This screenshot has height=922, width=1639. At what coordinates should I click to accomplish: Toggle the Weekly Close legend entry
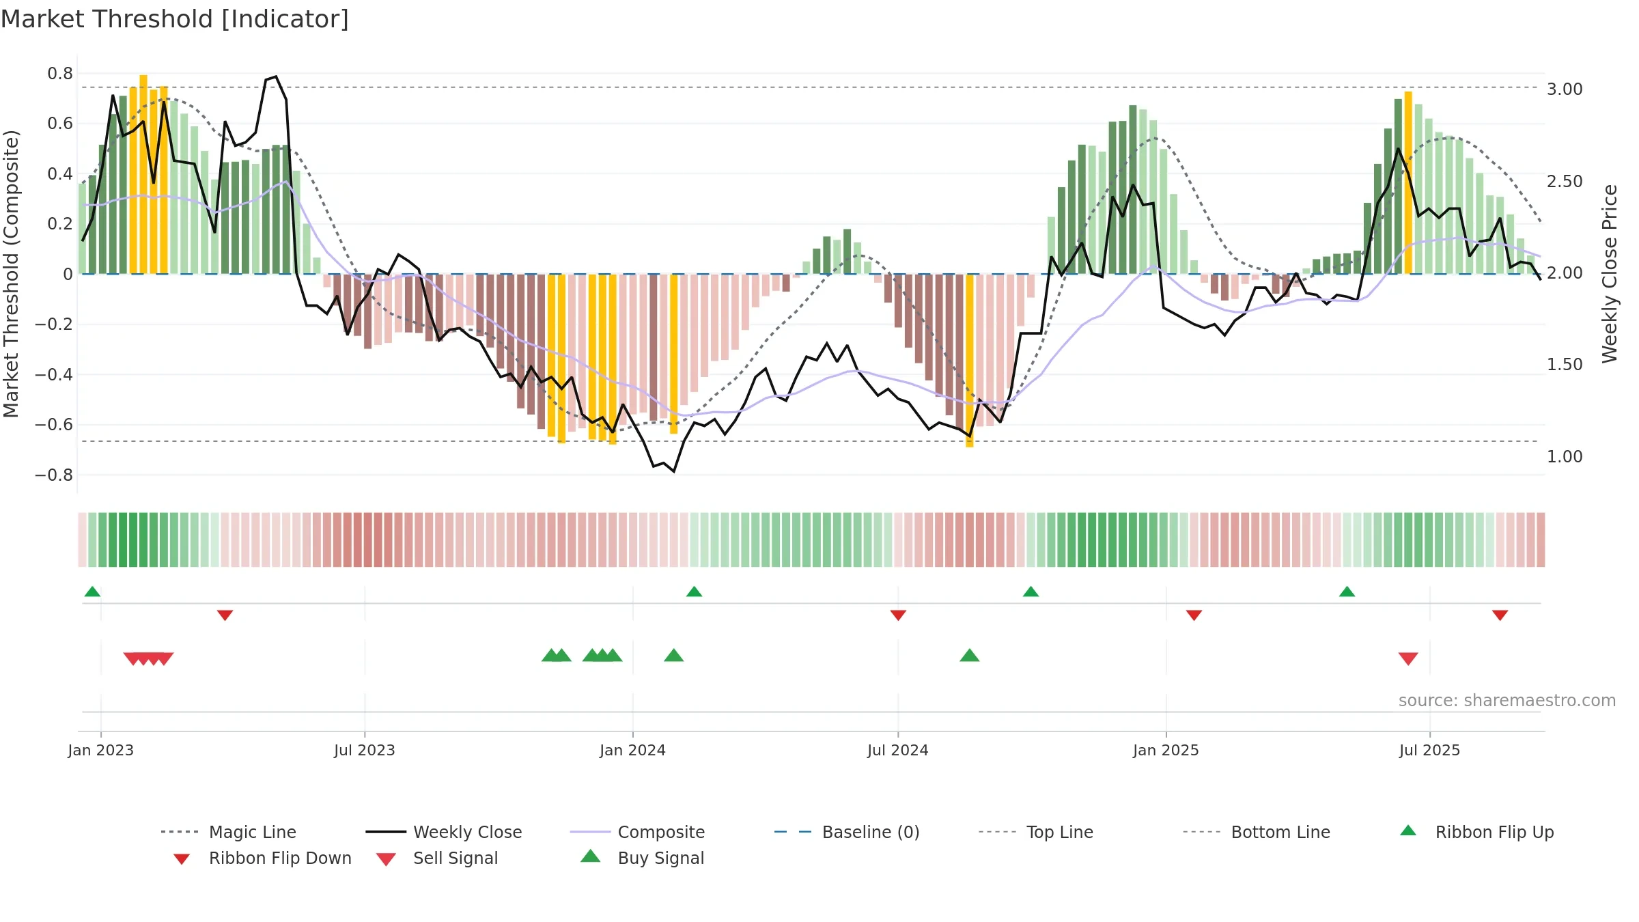(444, 832)
